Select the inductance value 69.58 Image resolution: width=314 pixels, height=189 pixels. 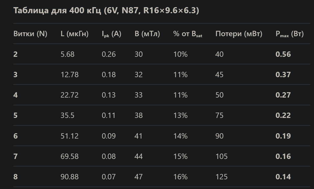pyautogui.click(x=69, y=156)
